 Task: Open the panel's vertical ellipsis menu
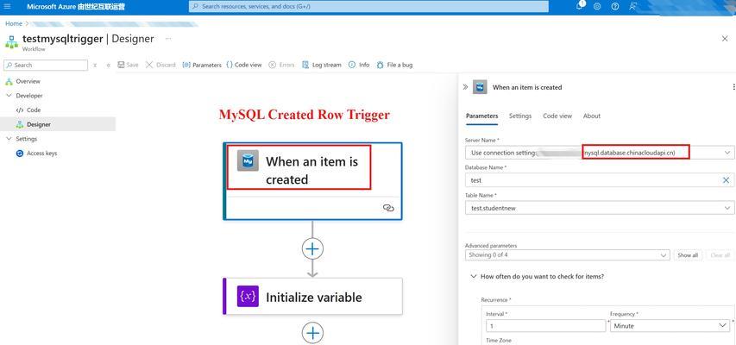pos(733,87)
